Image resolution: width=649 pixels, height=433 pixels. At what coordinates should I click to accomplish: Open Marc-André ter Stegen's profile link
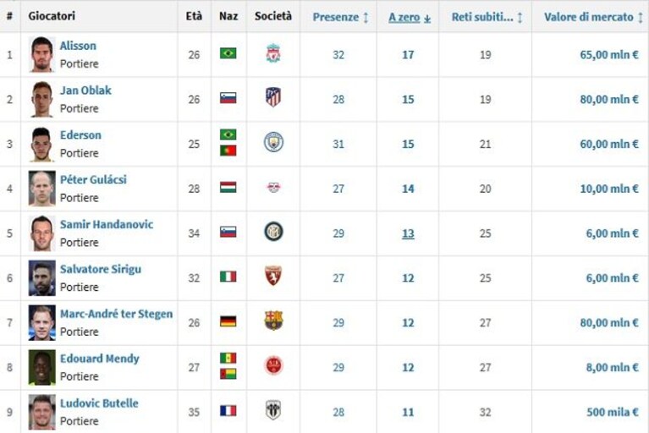tap(116, 314)
